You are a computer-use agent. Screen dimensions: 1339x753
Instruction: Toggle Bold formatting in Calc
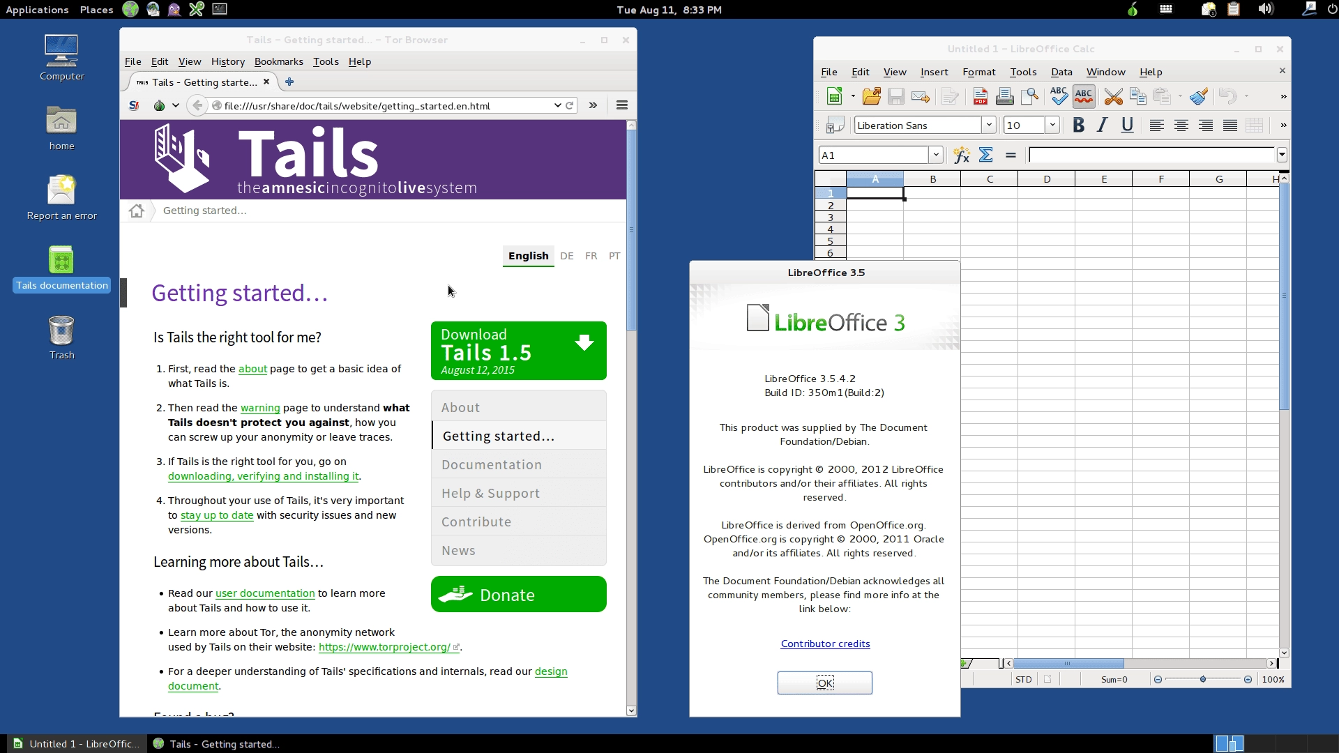[x=1078, y=125]
